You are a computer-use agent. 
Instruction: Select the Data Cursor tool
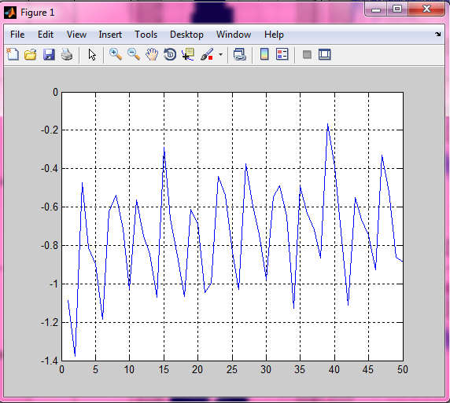point(188,54)
